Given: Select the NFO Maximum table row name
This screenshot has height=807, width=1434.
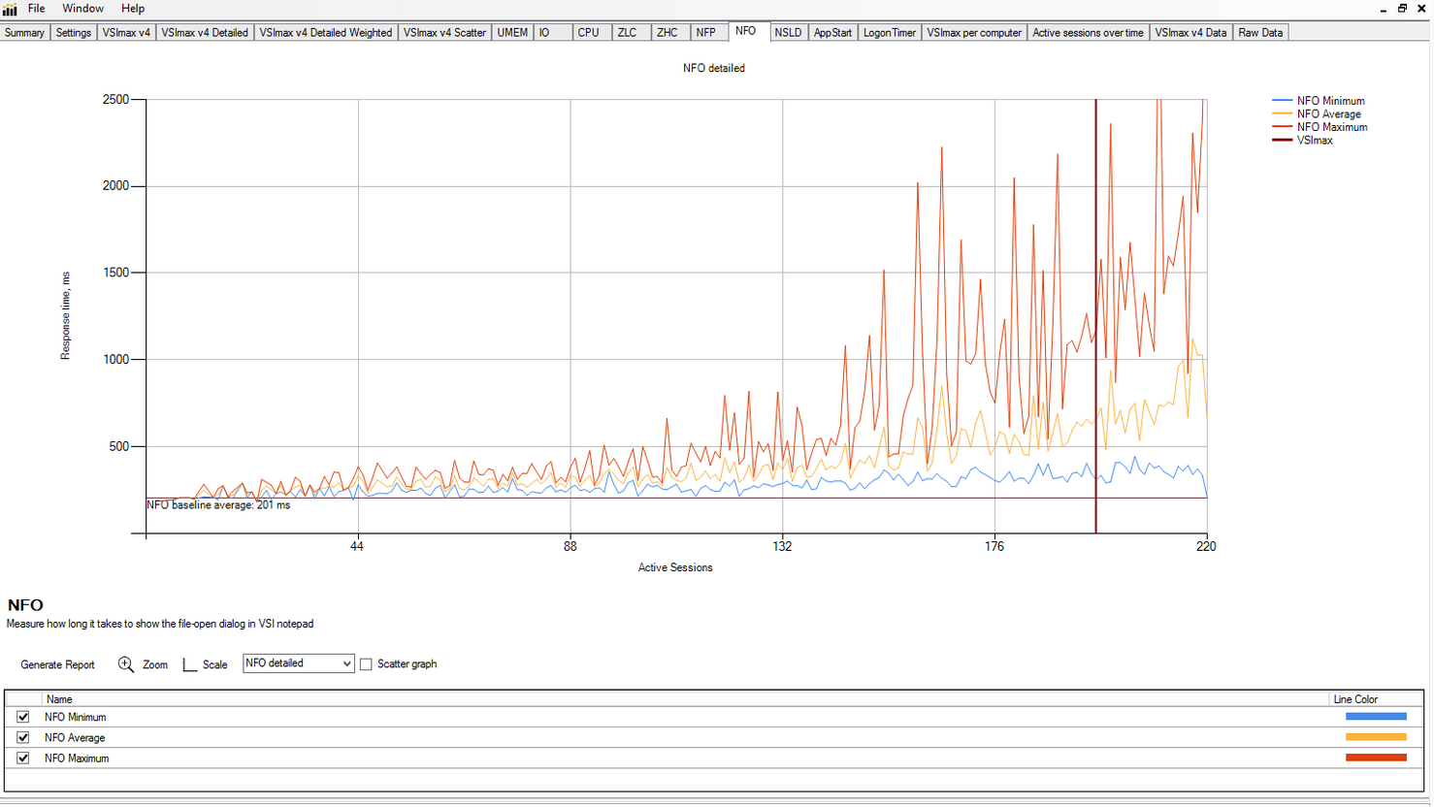Looking at the screenshot, I should click(x=77, y=758).
